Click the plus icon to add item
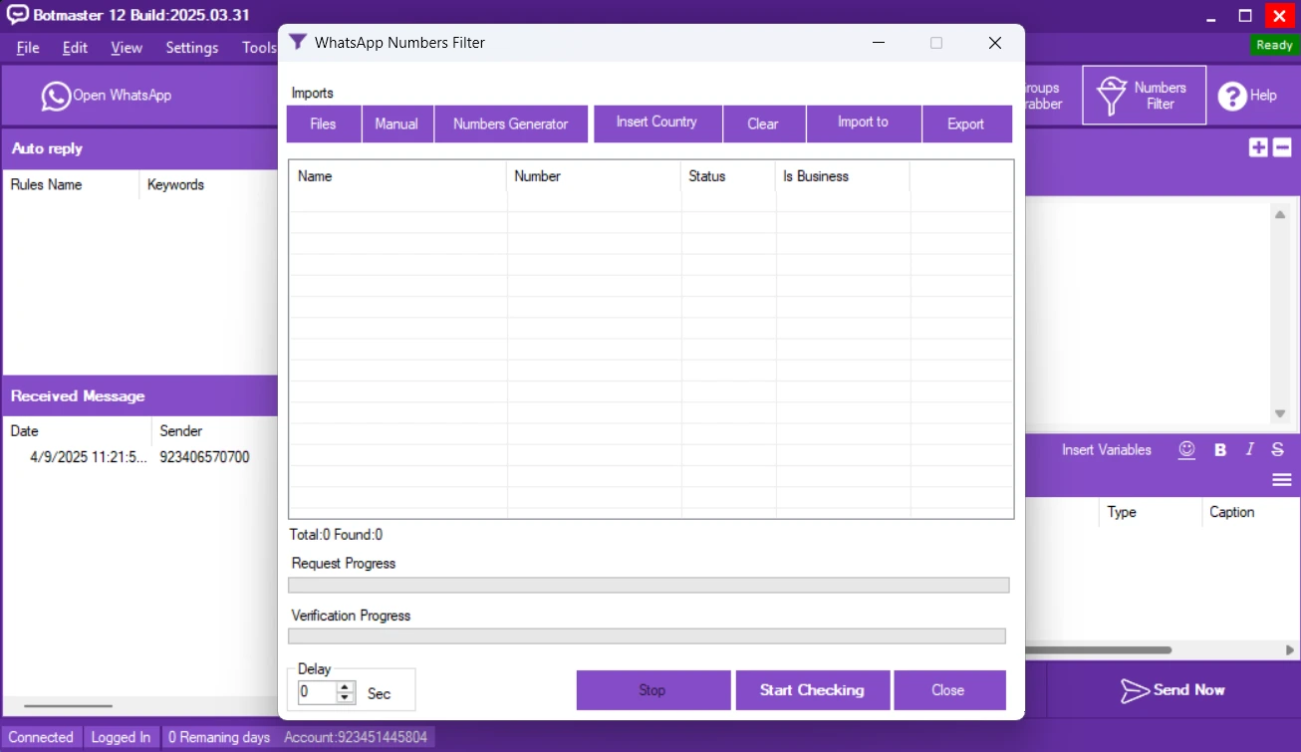Viewport: 1301px width, 752px height. (1258, 147)
